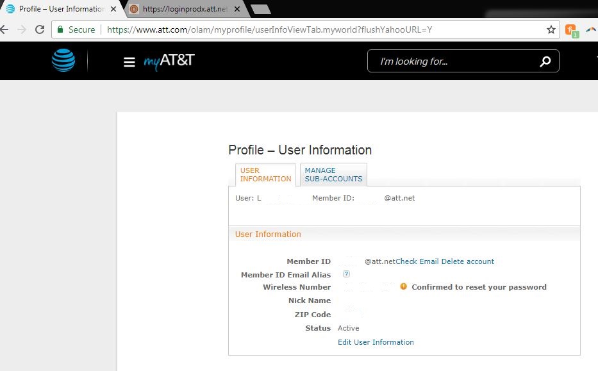Click the search magnifier icon

544,61
